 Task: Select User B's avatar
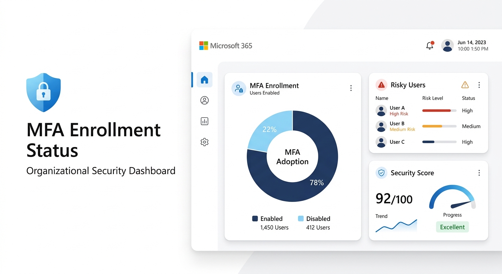coord(381,126)
